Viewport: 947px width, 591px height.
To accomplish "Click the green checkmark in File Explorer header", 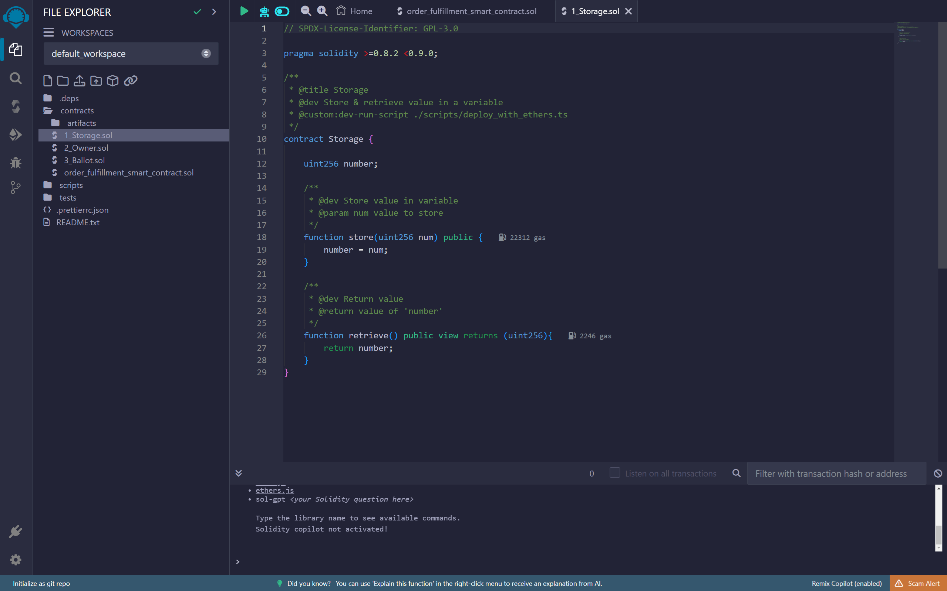I will tap(197, 12).
